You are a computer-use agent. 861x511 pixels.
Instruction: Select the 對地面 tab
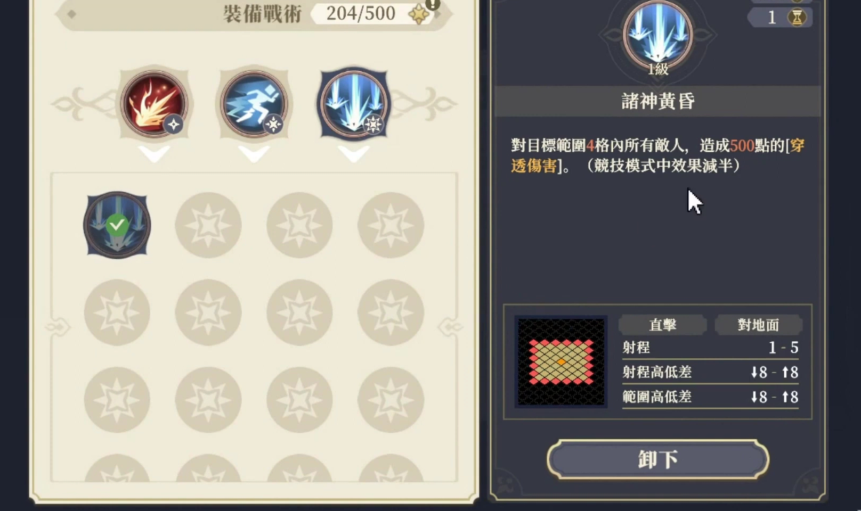point(758,325)
